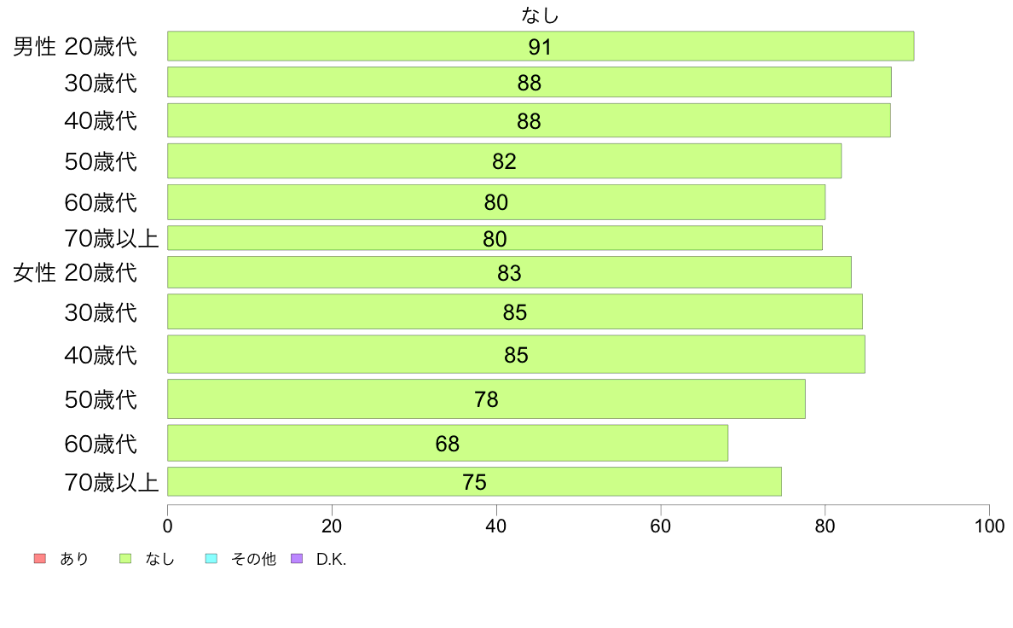Click the 男性 50歳代 bar showing 82
Viewport: 1013px width, 628px height.
click(505, 161)
